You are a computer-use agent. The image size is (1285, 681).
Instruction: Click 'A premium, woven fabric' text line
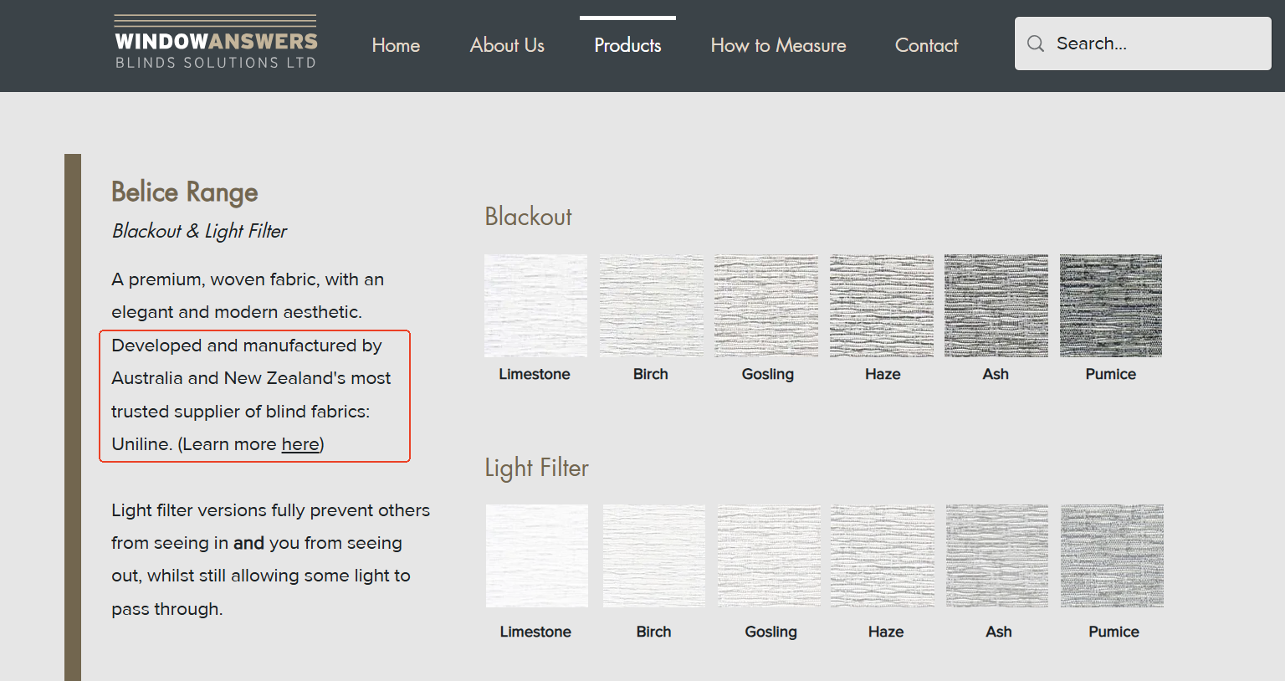click(248, 279)
